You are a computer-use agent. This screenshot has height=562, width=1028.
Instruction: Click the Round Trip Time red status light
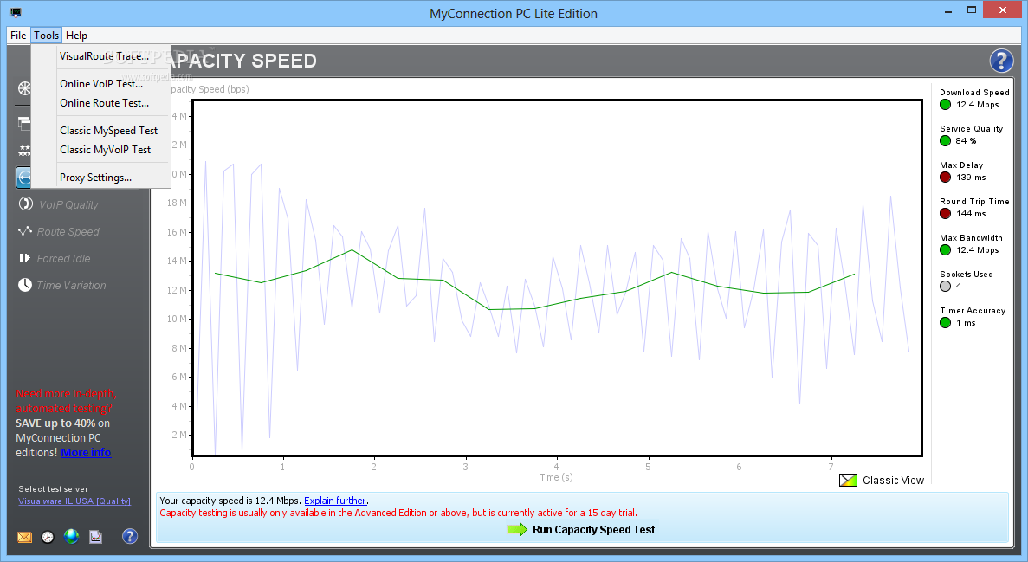coord(946,213)
